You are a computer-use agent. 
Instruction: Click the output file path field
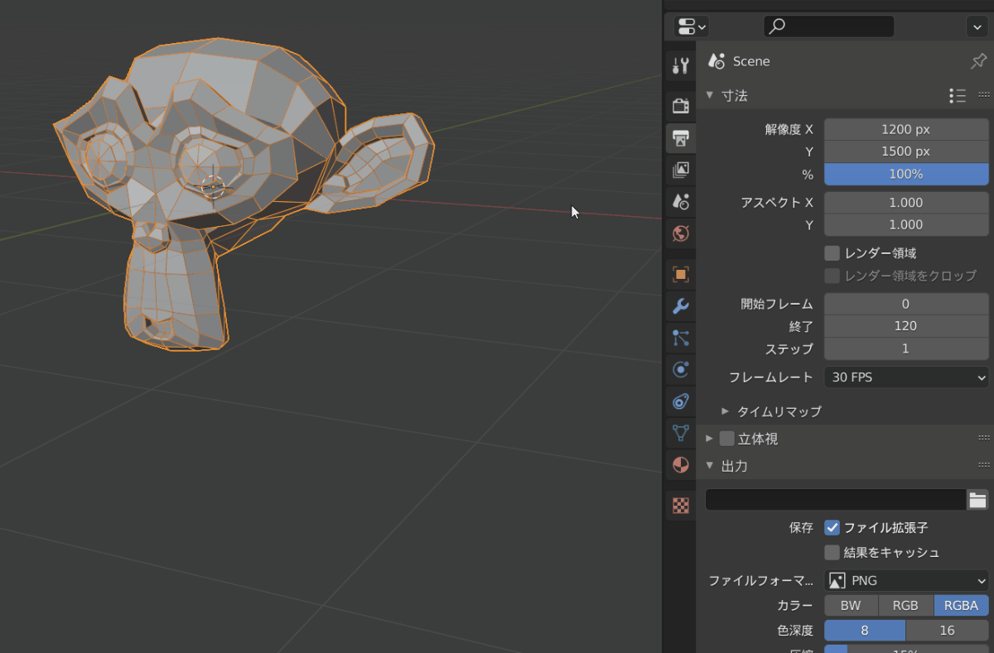[x=836, y=499]
